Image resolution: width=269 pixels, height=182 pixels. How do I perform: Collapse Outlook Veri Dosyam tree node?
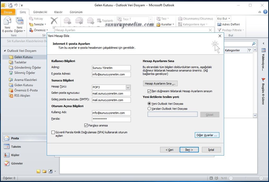pos(5,51)
